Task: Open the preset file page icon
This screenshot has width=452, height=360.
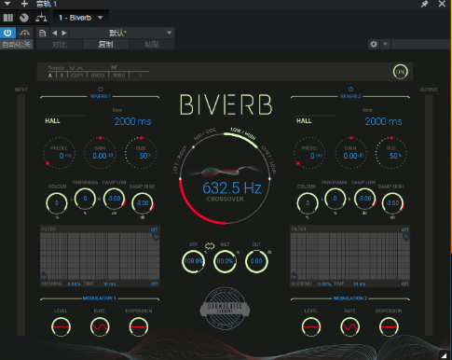Action: click(43, 33)
